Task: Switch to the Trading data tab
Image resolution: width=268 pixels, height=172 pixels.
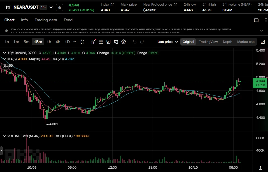Action: coord(46,20)
